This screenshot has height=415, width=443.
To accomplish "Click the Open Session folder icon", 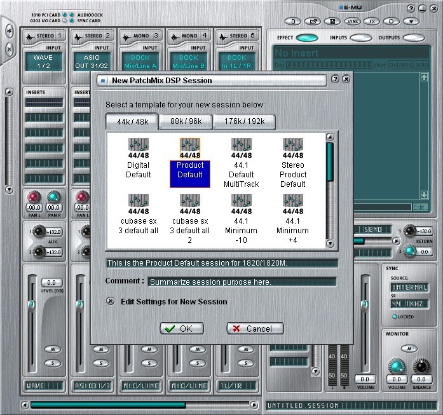I will [313, 21].
